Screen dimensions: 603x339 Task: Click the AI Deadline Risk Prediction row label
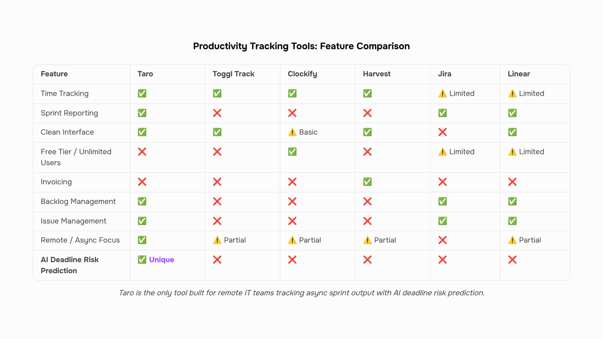tap(70, 265)
